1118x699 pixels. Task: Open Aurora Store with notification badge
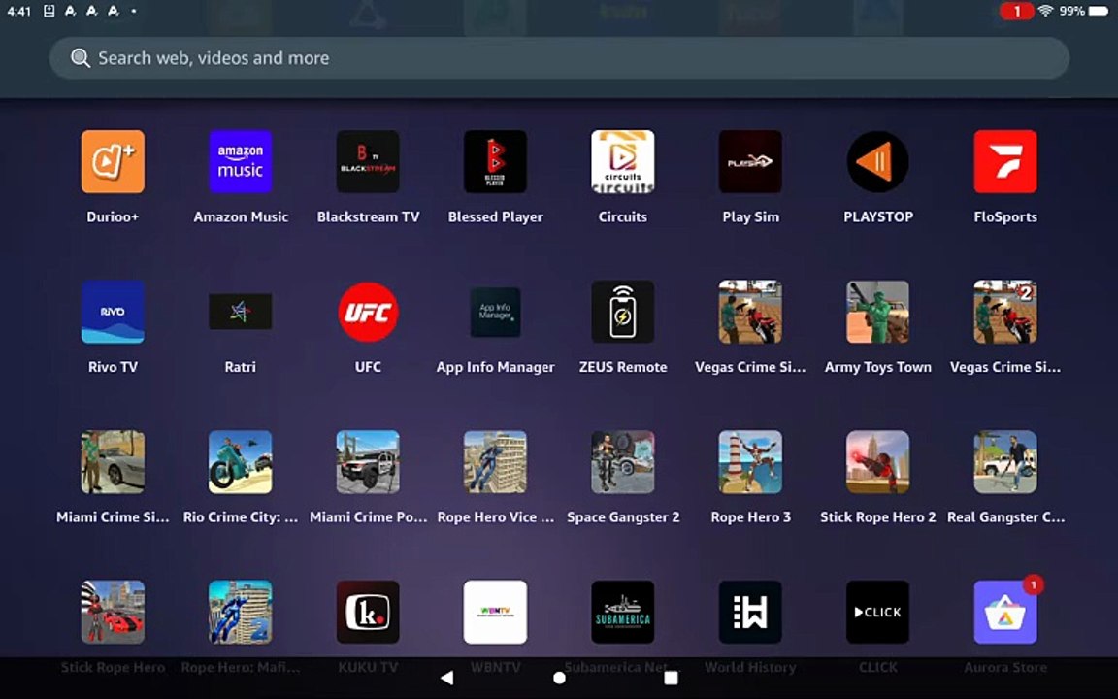(1005, 612)
